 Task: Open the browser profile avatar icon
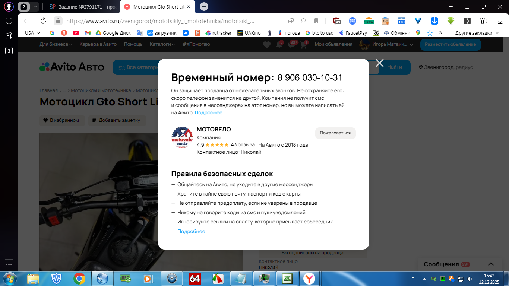9,6
